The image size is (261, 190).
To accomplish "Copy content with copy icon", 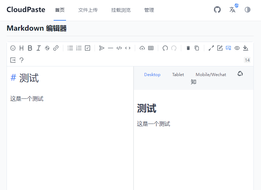I will (x=197, y=48).
